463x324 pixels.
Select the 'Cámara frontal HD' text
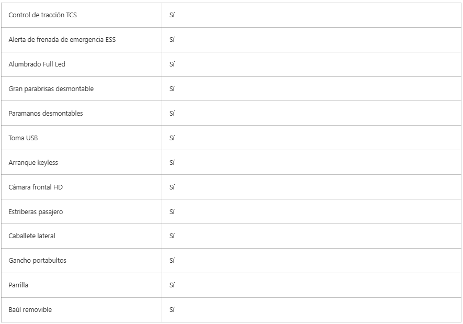click(x=36, y=187)
